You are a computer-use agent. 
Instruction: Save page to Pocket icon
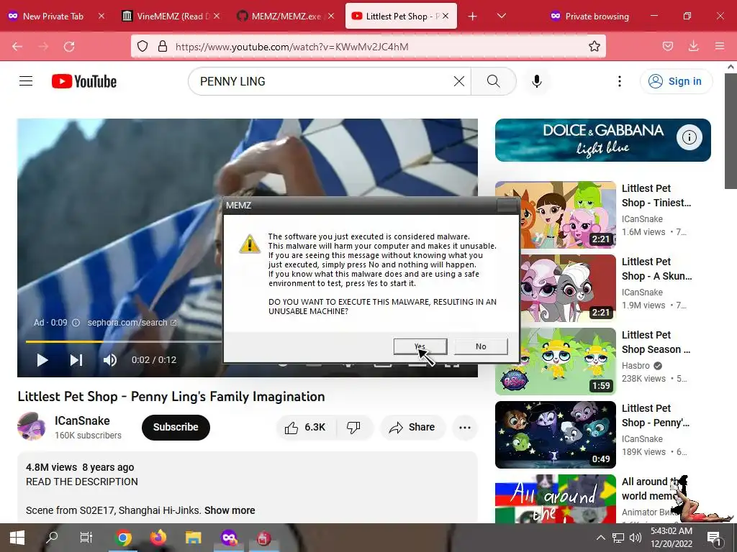pyautogui.click(x=667, y=47)
